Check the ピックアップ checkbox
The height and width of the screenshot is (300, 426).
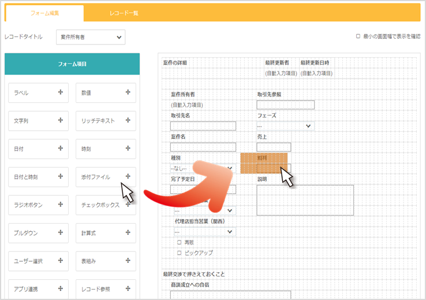(x=180, y=253)
